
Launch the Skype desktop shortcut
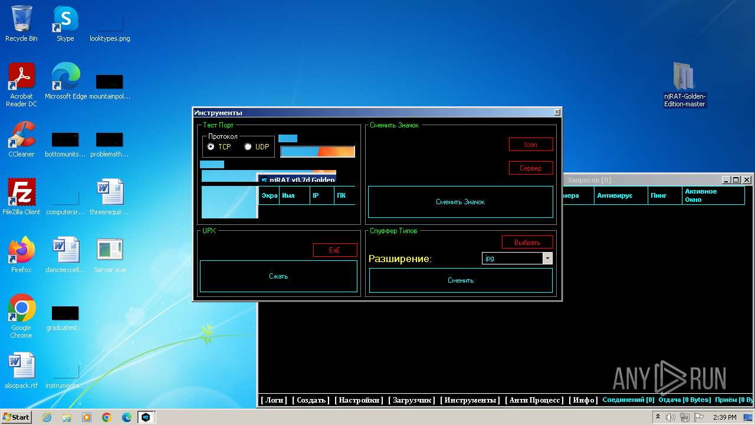65,24
